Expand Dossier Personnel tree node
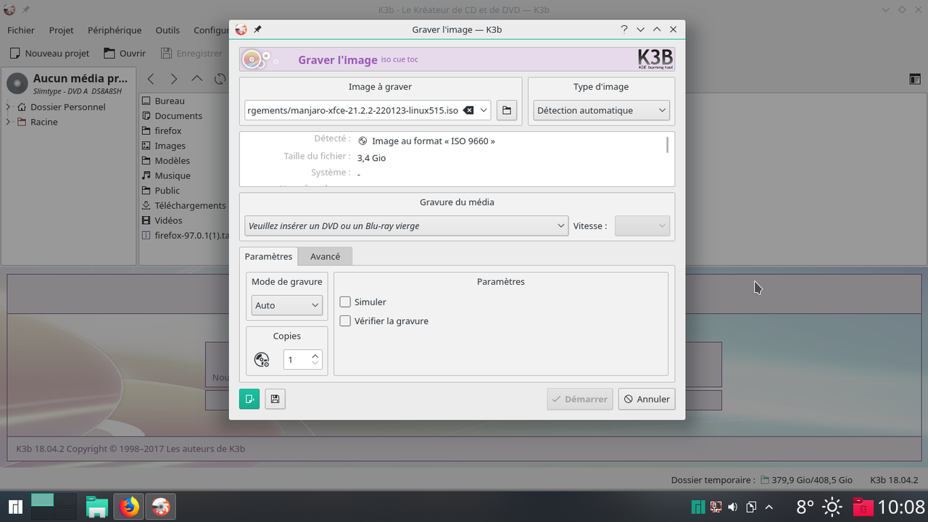This screenshot has height=522, width=928. [9, 107]
